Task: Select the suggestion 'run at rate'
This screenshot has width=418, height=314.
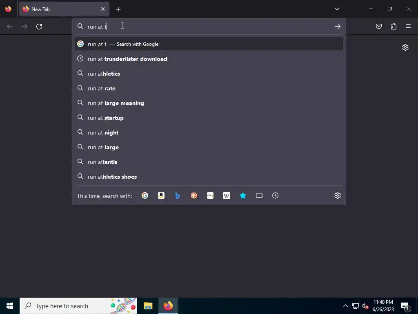Action: (209, 88)
